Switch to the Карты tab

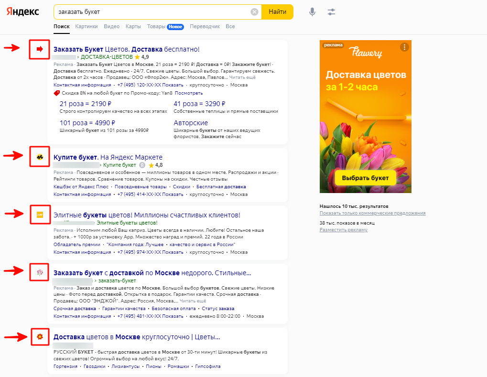pos(133,27)
